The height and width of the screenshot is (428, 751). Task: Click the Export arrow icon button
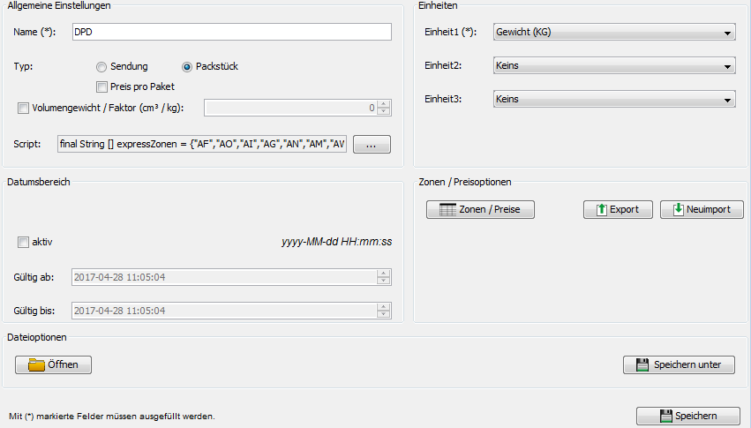click(618, 210)
